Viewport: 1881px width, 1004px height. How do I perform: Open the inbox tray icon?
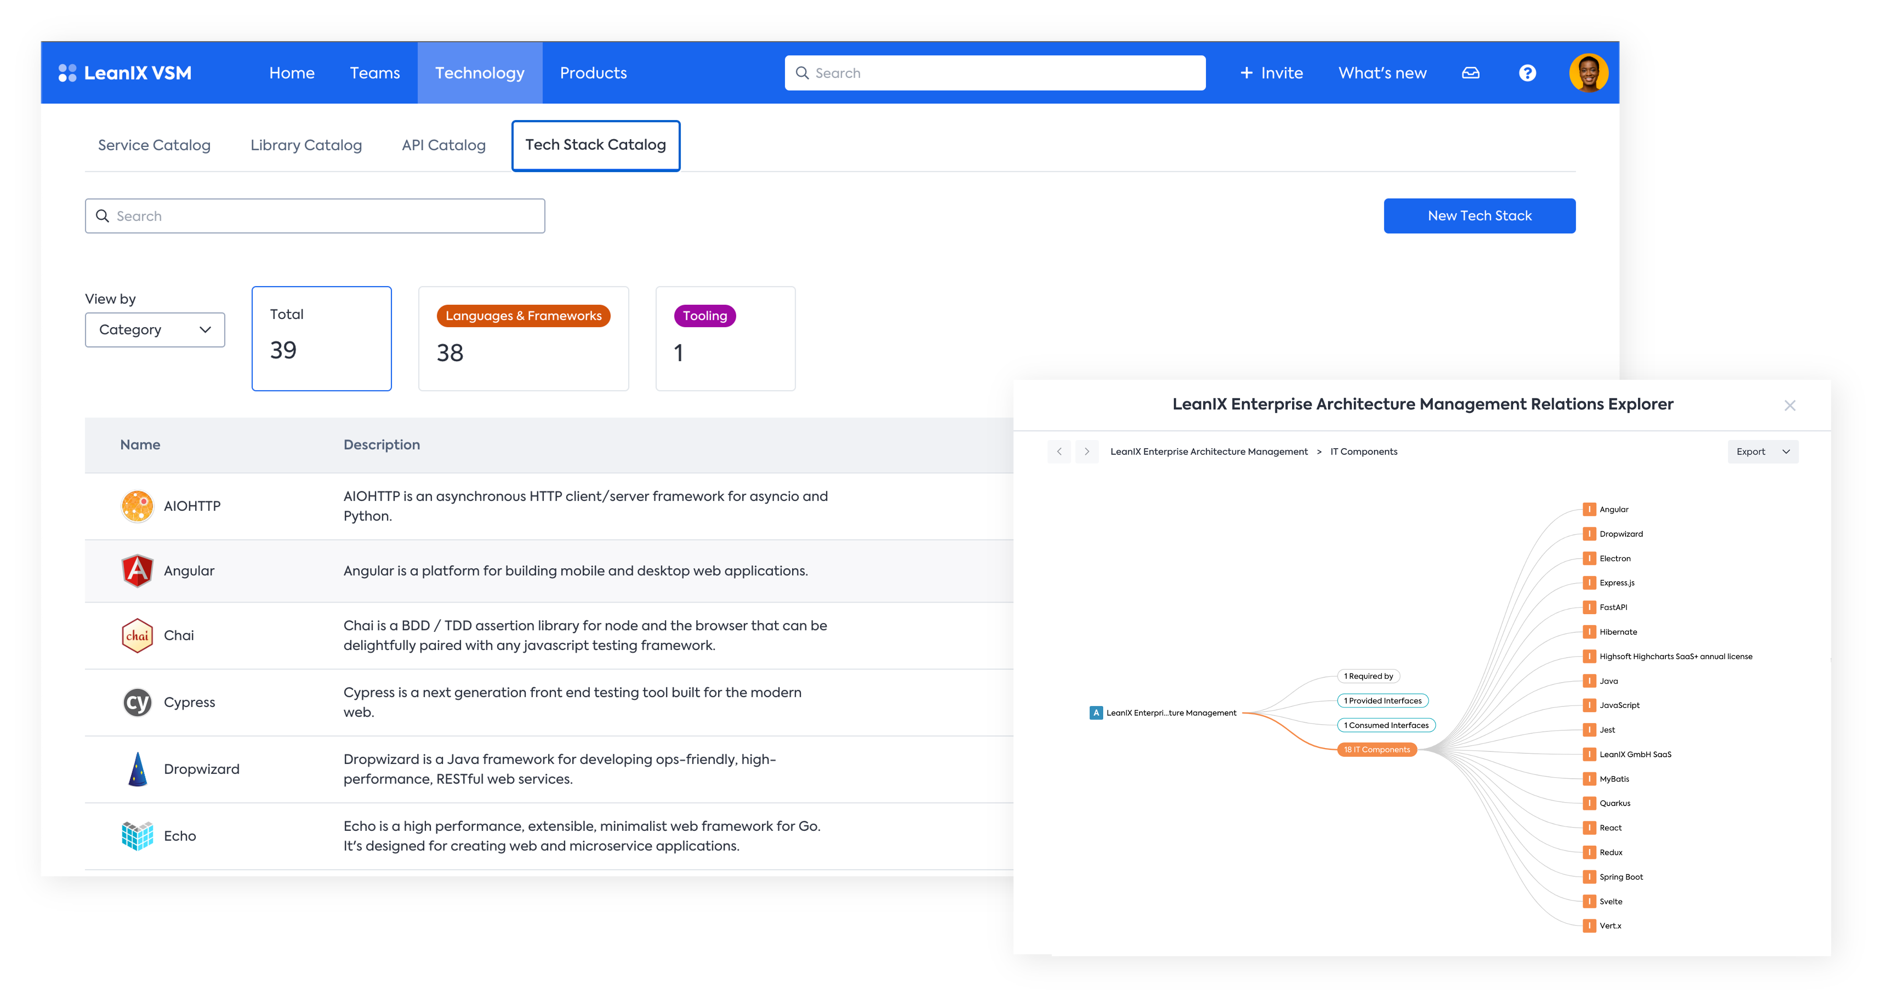click(1470, 73)
